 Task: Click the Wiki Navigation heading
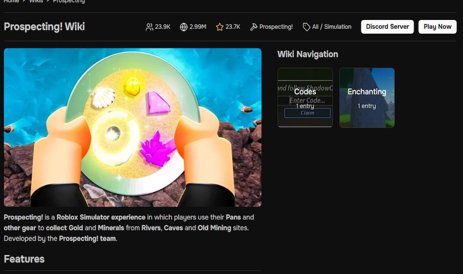[x=307, y=54]
